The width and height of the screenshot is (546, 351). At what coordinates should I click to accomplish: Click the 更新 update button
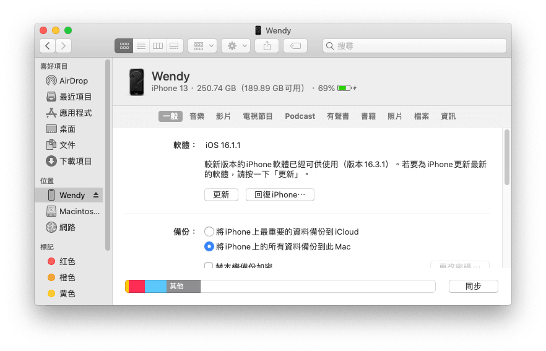(x=221, y=194)
